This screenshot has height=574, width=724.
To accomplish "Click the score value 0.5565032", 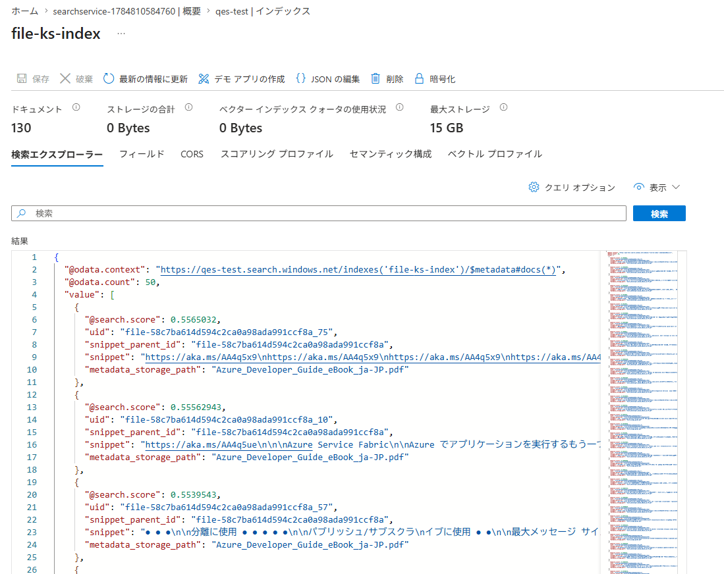I will pyautogui.click(x=194, y=319).
